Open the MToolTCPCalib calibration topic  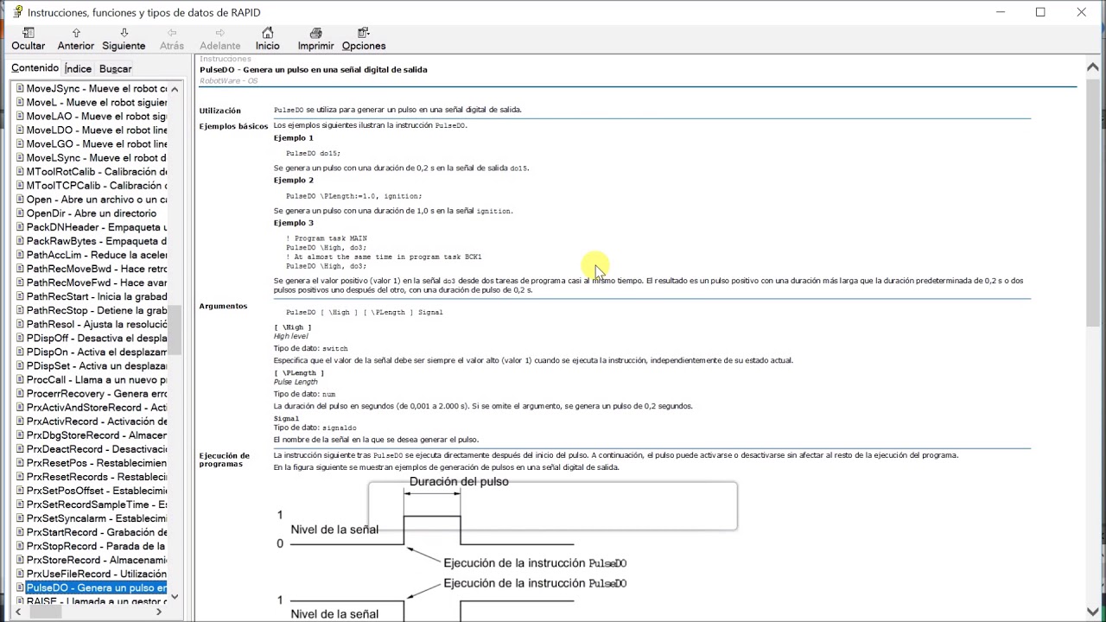[x=97, y=186]
